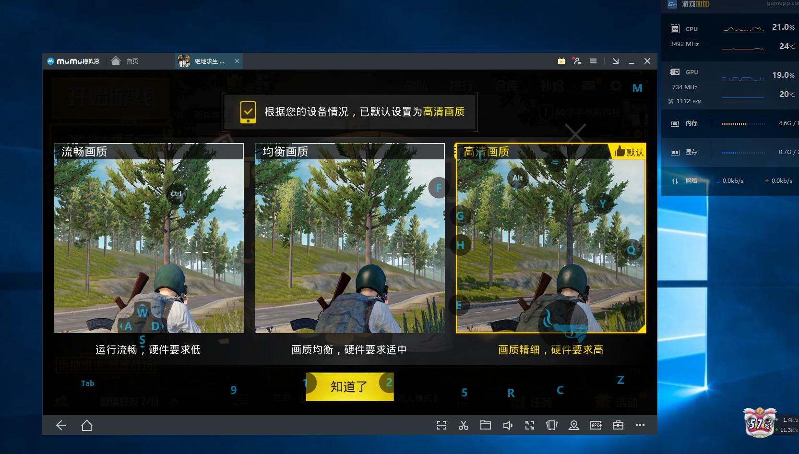Click the 1112 RPM fan speed
Screen dimensions: 799x454
pyautogui.click(x=685, y=101)
